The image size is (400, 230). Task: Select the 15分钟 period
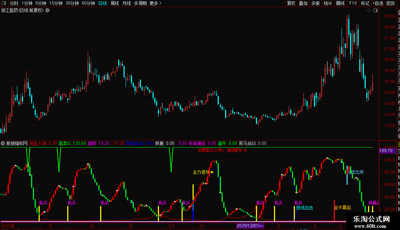[x=56, y=3]
